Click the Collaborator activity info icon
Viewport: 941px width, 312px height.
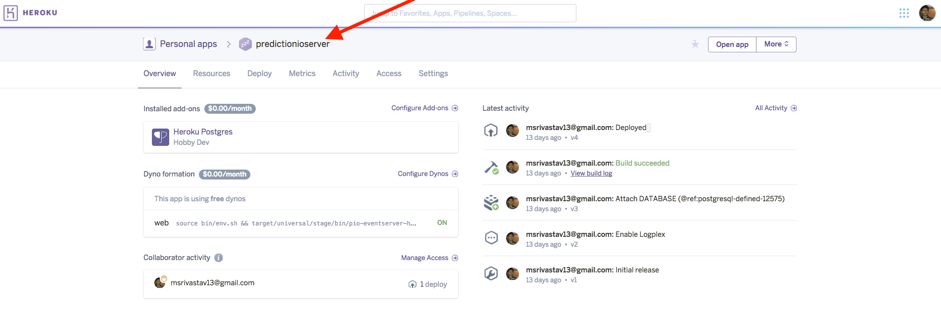click(x=219, y=258)
